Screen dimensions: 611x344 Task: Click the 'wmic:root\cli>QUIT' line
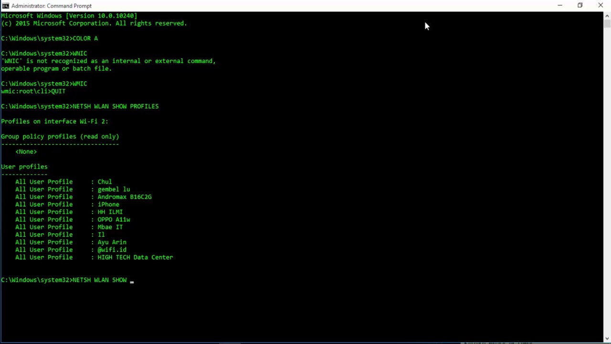click(x=33, y=91)
